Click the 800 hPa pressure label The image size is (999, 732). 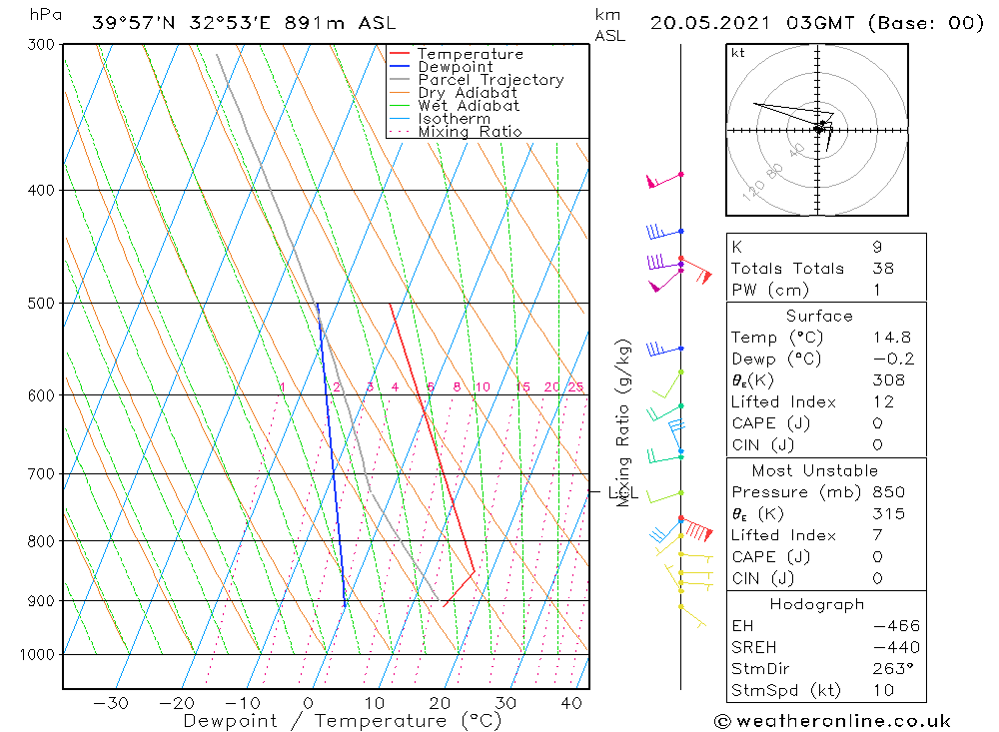pos(42,541)
